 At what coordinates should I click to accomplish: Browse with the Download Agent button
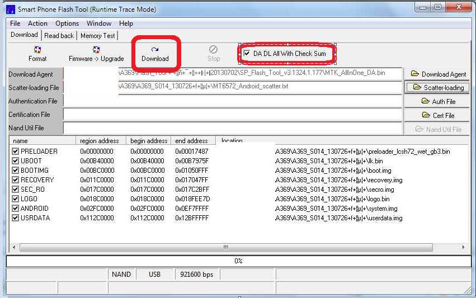point(438,74)
